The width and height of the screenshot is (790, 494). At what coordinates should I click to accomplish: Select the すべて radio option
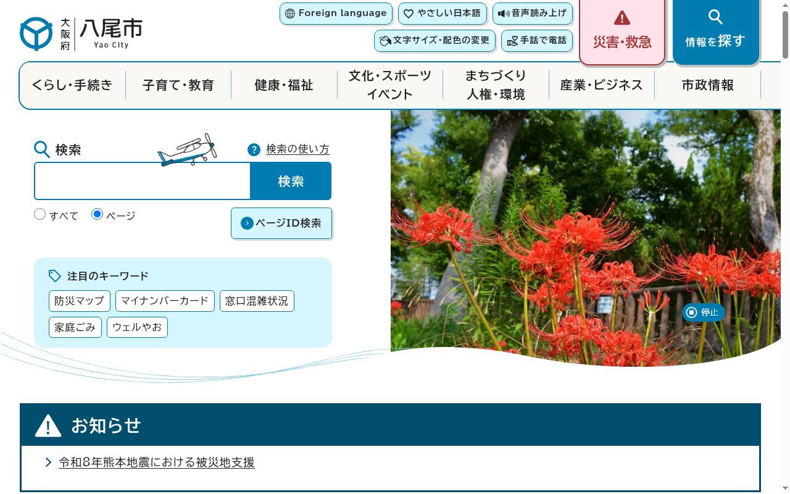[x=40, y=214]
